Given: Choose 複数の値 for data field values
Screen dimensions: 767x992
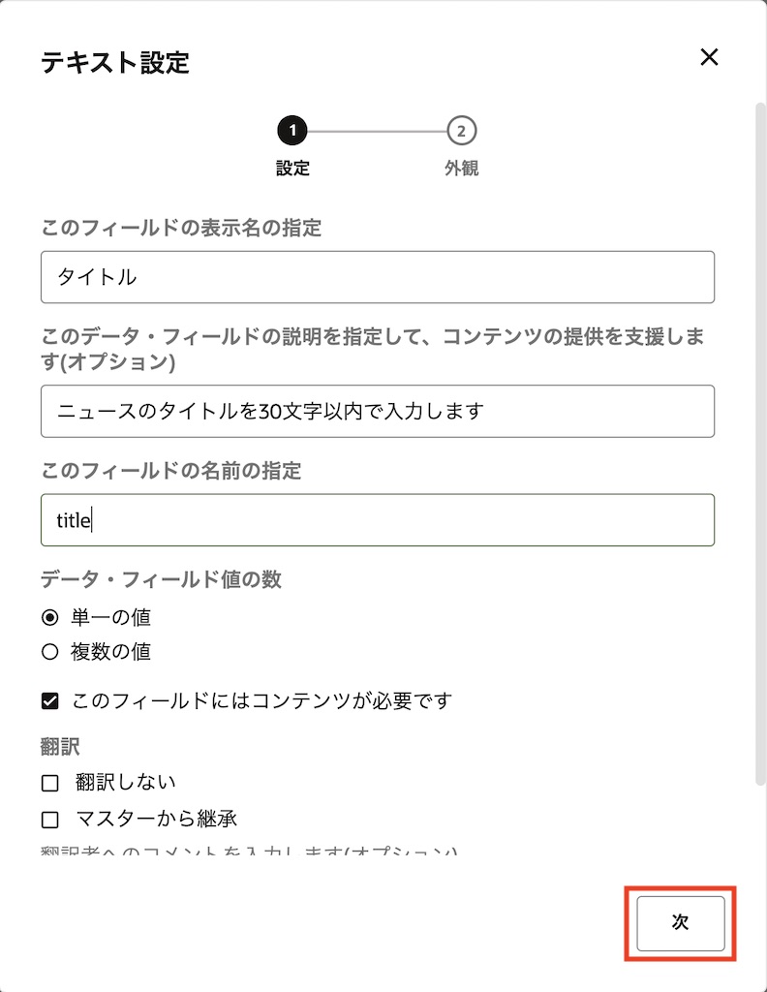Looking at the screenshot, I should [50, 652].
